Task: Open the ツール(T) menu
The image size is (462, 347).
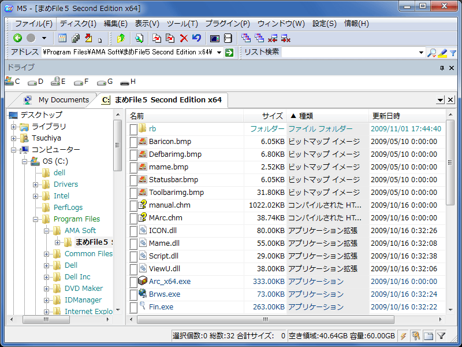Action: coord(182,24)
